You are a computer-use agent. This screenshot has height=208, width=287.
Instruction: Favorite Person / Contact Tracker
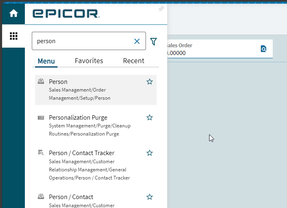click(x=150, y=153)
